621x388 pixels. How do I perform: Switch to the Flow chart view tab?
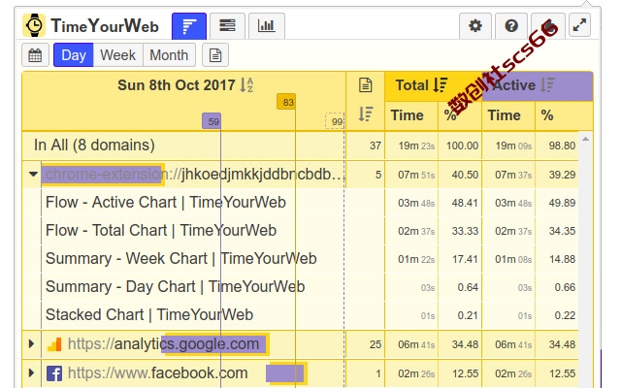227,26
